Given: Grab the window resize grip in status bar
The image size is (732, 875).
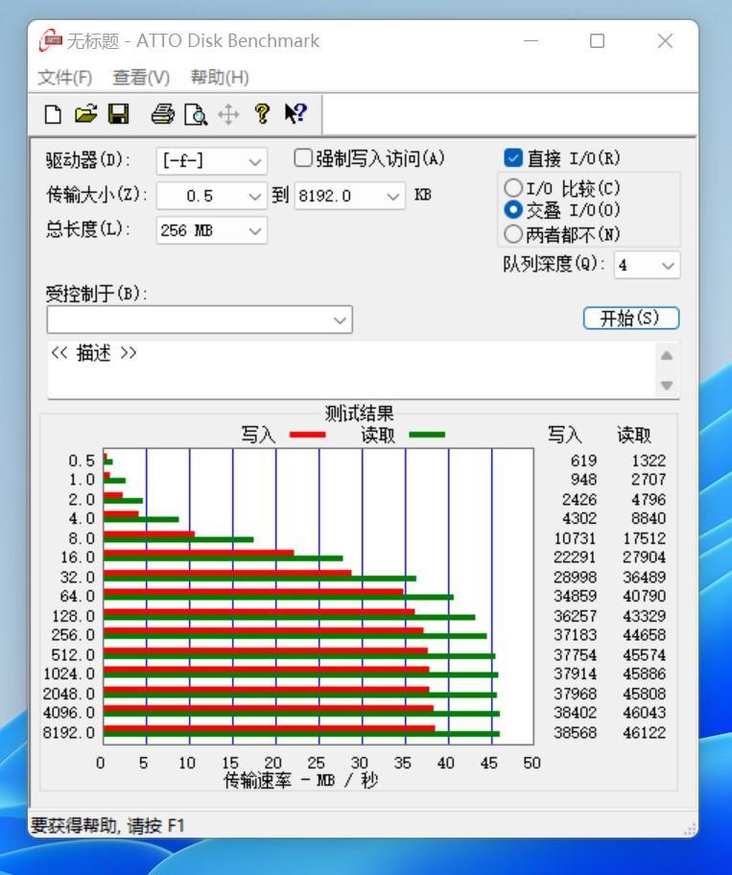Looking at the screenshot, I should point(690,829).
